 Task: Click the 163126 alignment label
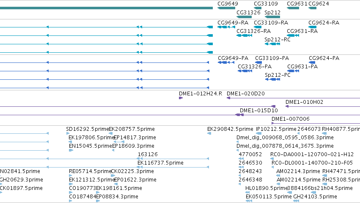pos(148,154)
